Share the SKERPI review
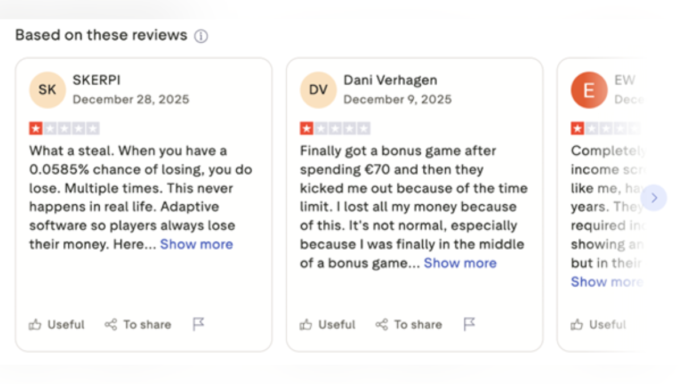The width and height of the screenshot is (683, 384). pyautogui.click(x=138, y=325)
